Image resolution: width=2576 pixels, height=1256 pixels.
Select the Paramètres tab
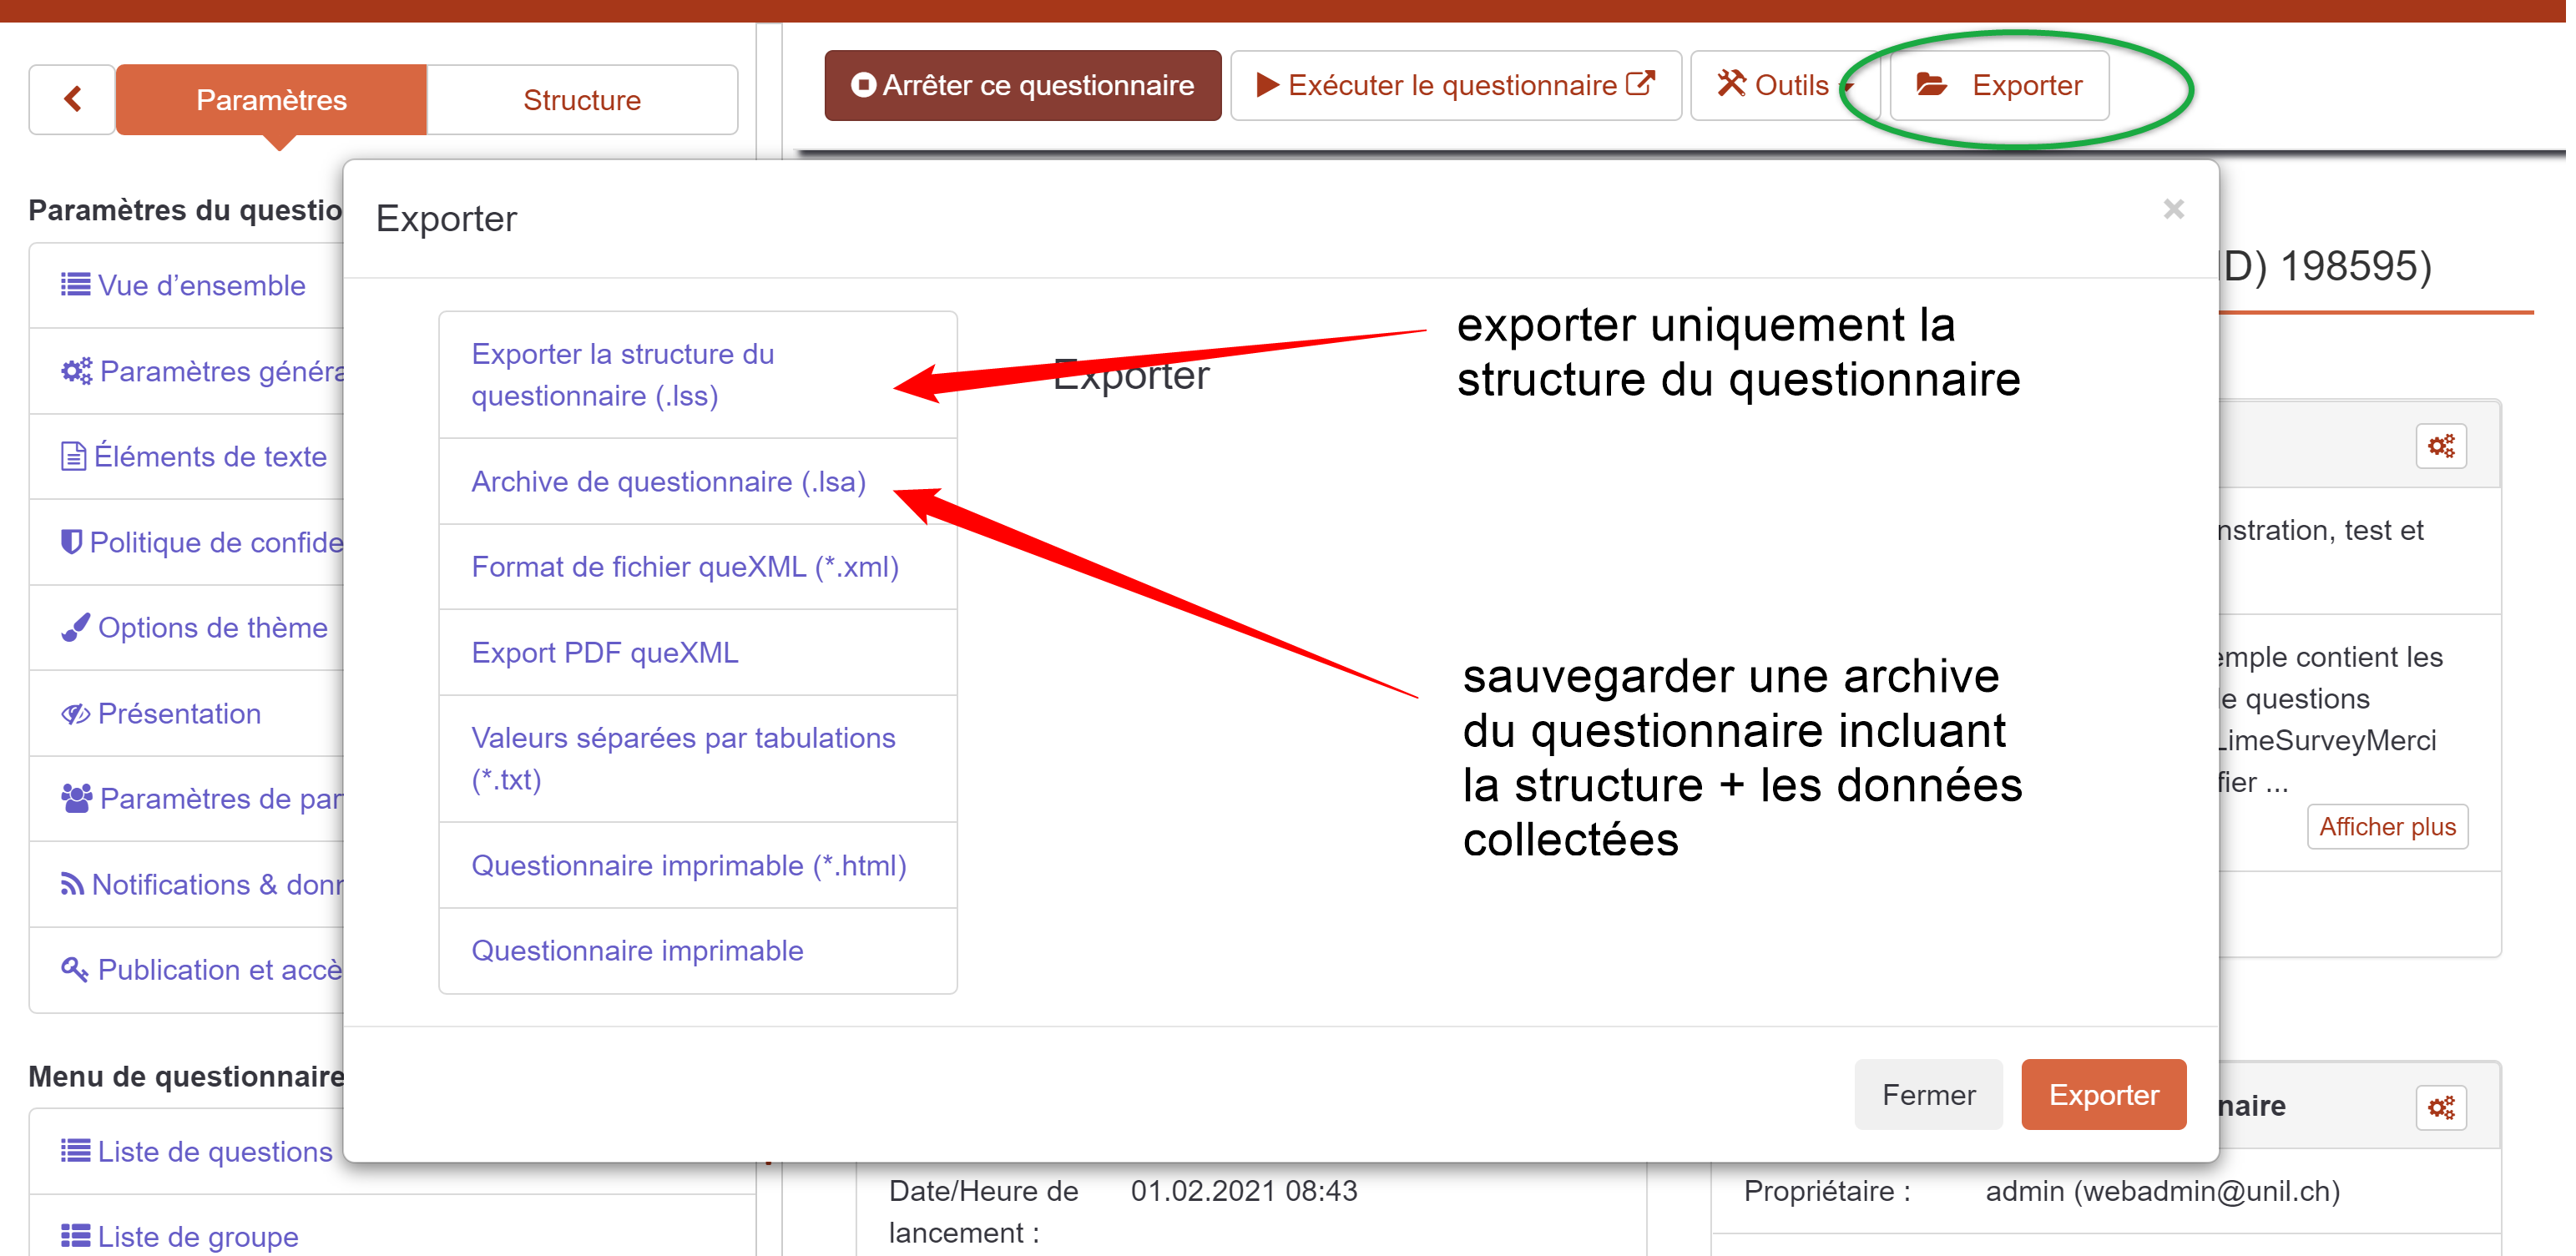point(271,100)
